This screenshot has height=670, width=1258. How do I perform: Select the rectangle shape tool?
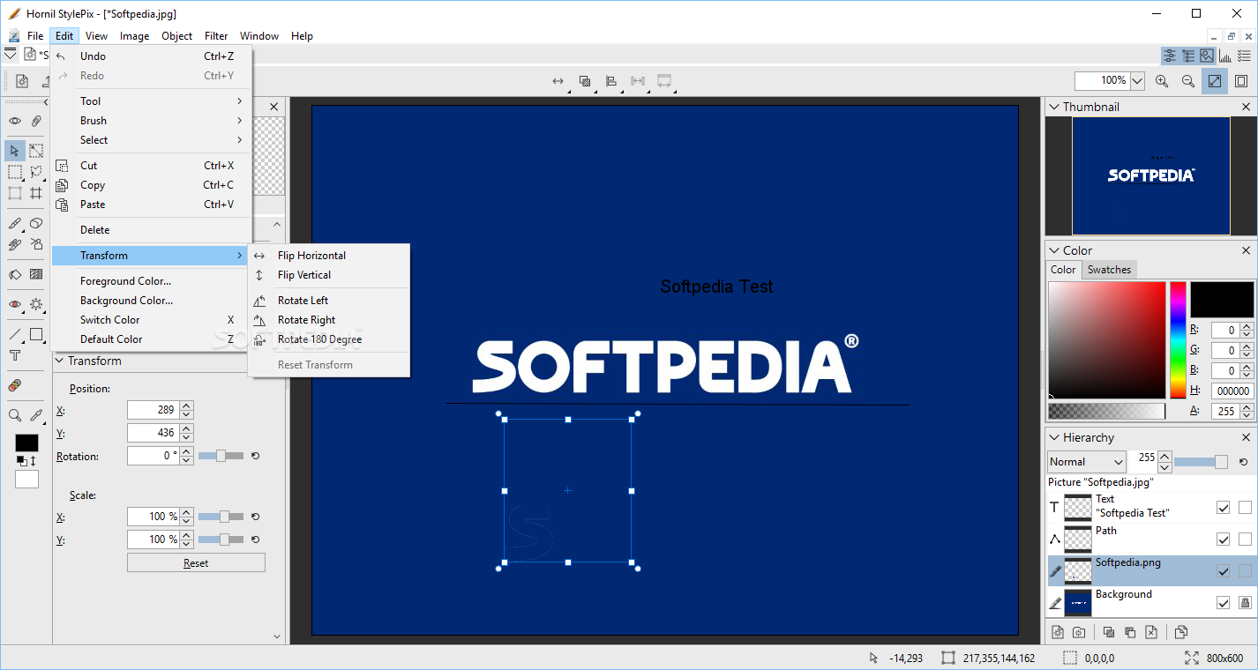pyautogui.click(x=36, y=334)
